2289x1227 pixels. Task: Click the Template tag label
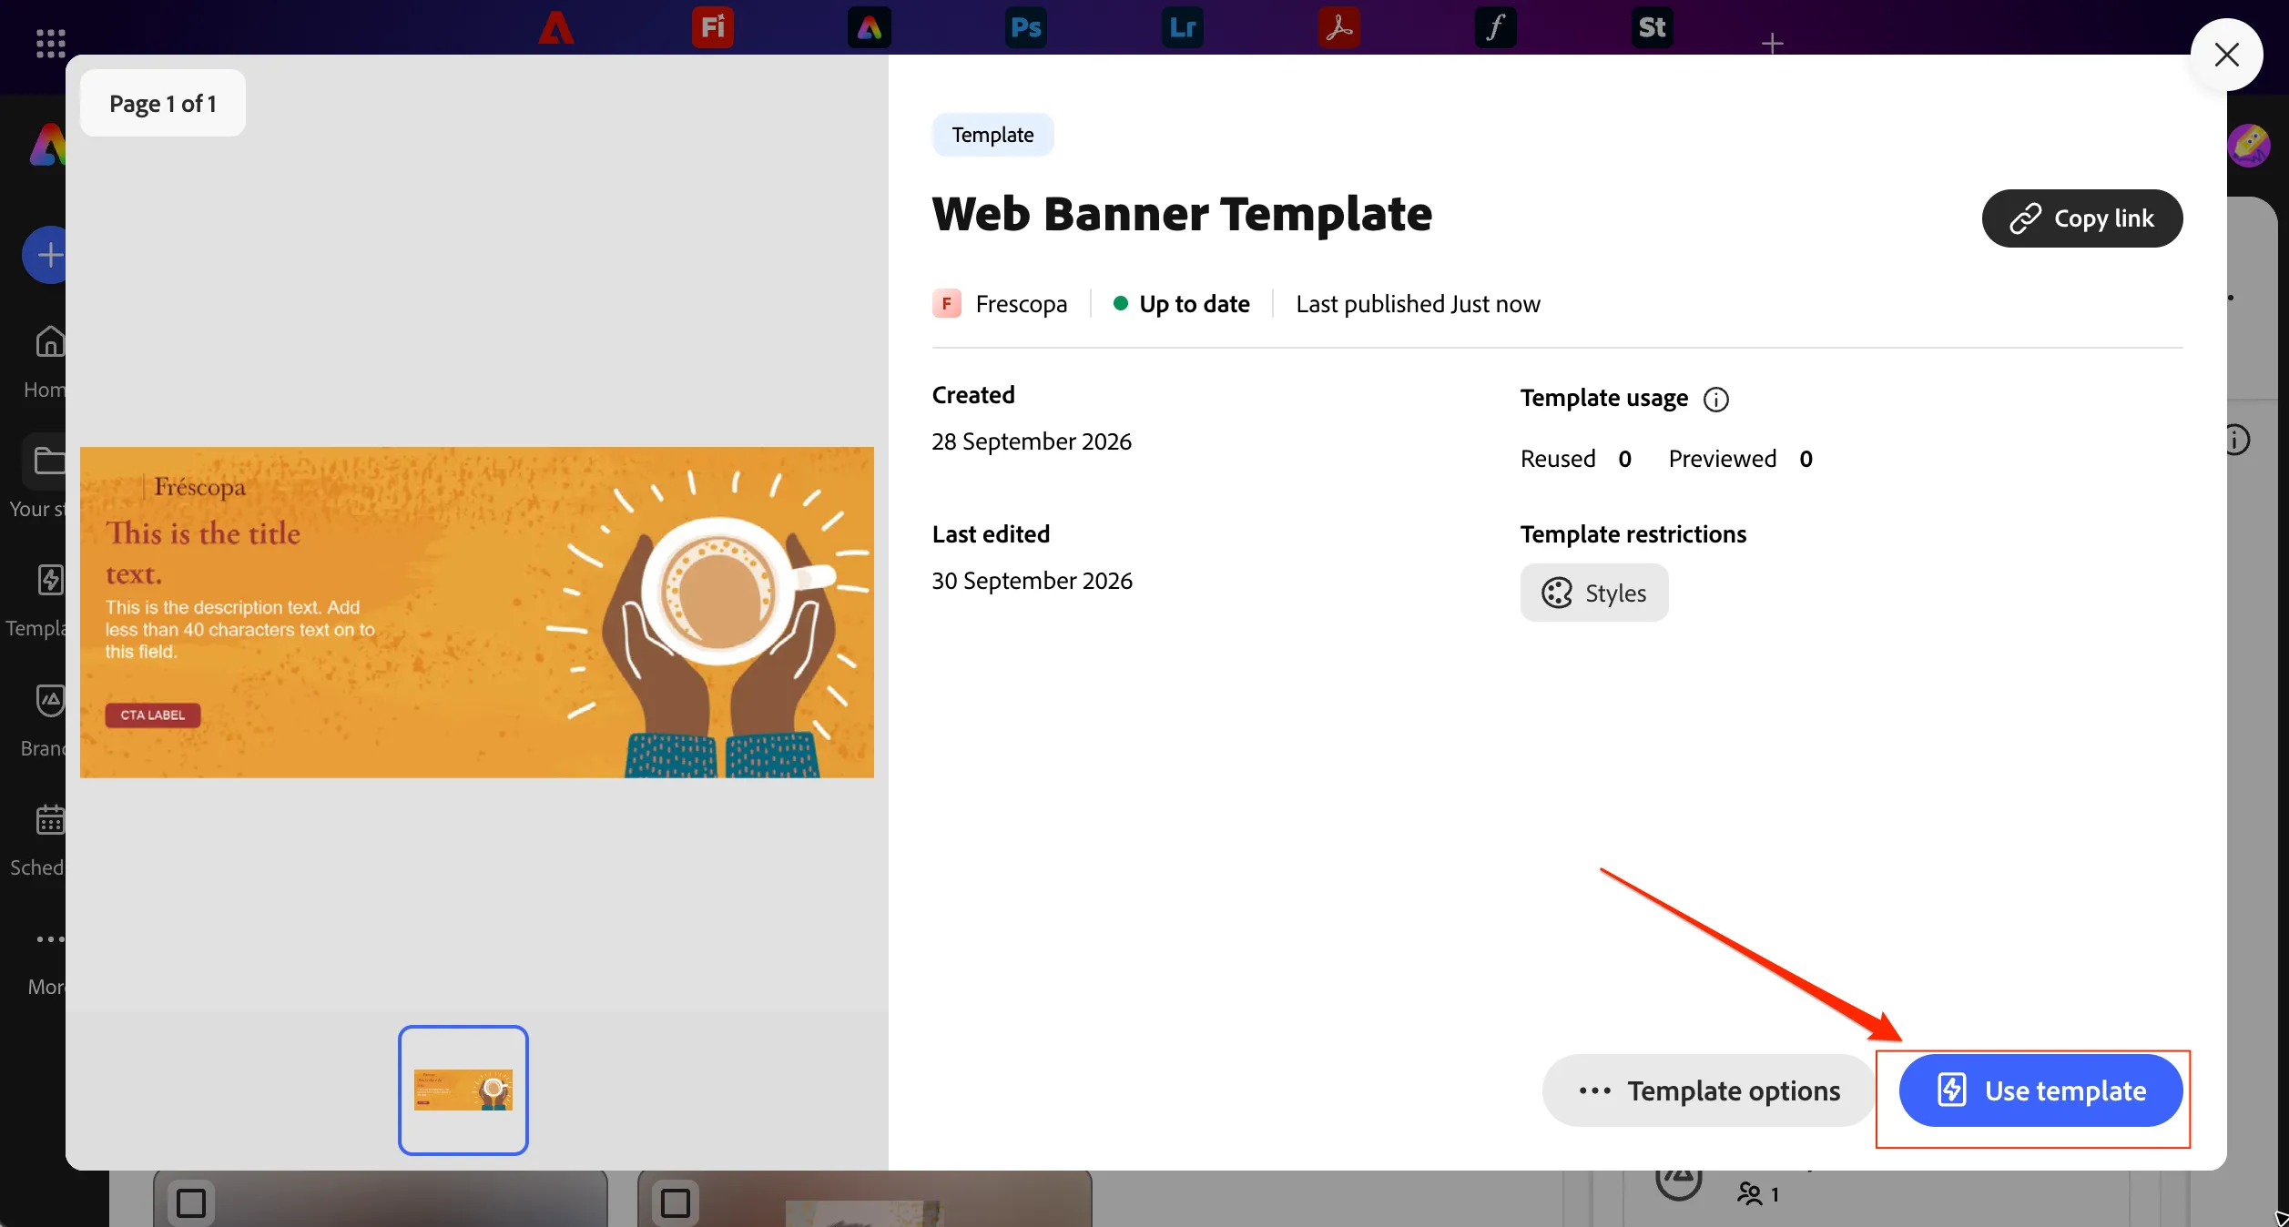[x=992, y=135]
